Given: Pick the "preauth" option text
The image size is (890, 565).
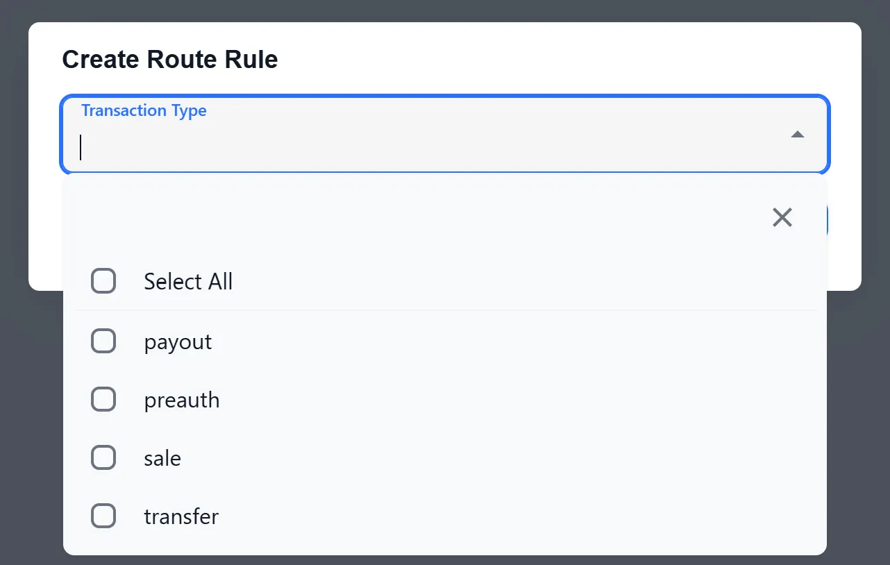Looking at the screenshot, I should click(x=182, y=400).
